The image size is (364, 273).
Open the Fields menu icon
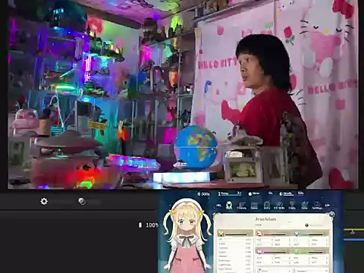click(x=292, y=206)
